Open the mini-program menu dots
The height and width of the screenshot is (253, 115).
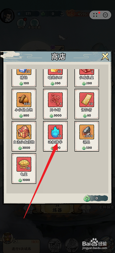pyautogui.click(x=95, y=15)
